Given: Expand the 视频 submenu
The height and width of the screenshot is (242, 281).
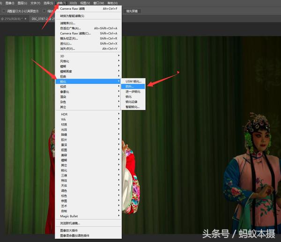Looking at the screenshot, I should tap(89, 87).
